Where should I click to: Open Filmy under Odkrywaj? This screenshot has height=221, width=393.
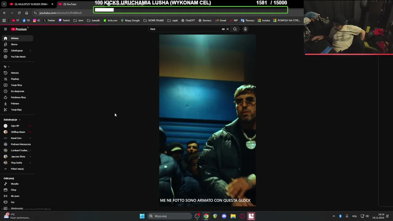pyautogui.click(x=17, y=190)
